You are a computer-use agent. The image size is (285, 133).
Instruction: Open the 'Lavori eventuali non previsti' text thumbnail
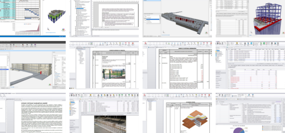(x=33, y=113)
